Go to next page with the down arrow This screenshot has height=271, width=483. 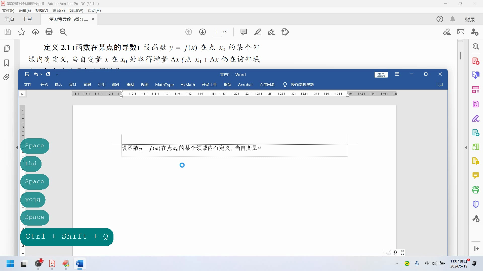click(203, 32)
